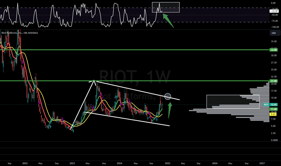The height and width of the screenshot is (166, 281).
Task: Click the -33.97 indicator value label
Action: 274,11
